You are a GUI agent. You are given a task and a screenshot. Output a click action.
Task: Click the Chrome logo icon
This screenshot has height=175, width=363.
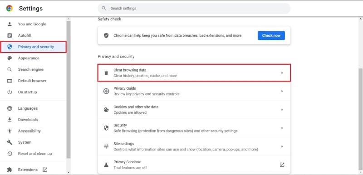(10, 9)
